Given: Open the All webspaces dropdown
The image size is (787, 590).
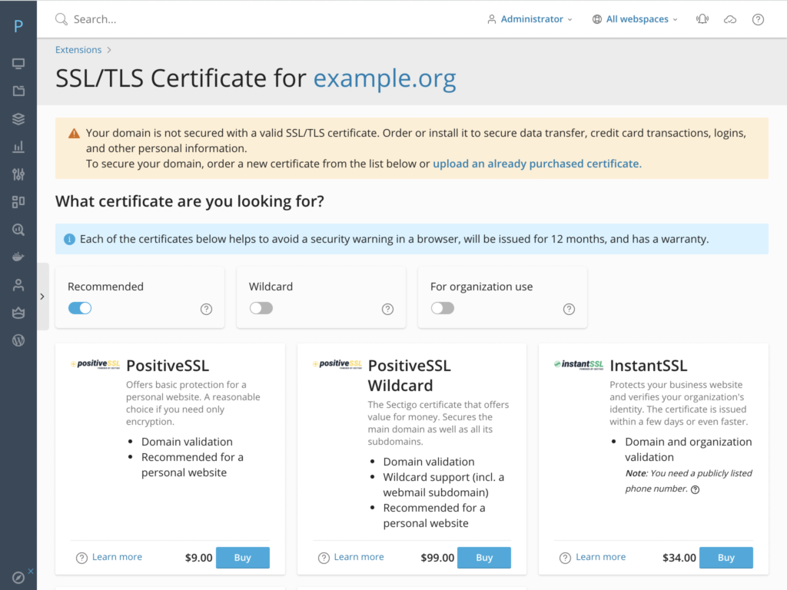Looking at the screenshot, I should (x=635, y=19).
